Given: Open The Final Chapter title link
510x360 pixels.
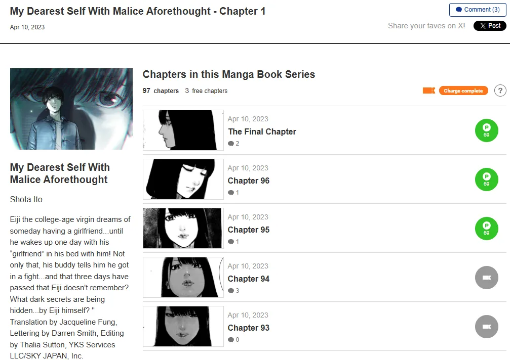Looking at the screenshot, I should pyautogui.click(x=262, y=131).
